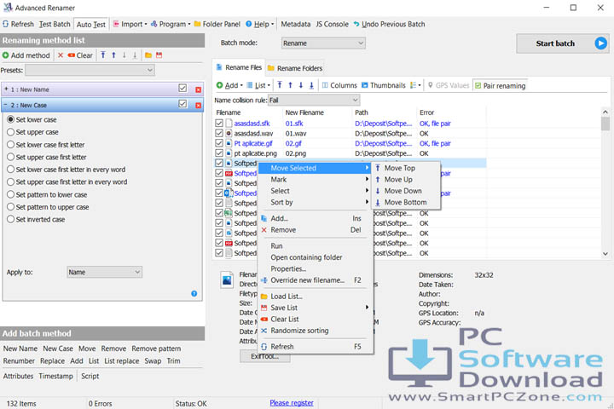Image resolution: width=614 pixels, height=409 pixels.
Task: Choose Move Bottom from submenu
Action: 406,202
